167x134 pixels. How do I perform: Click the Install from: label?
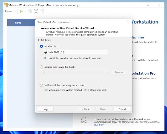tap(44, 40)
